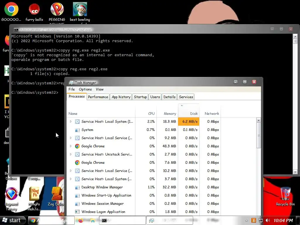Switch to cmd window via taskbar
The height and width of the screenshot is (225, 300).
click(x=122, y=220)
